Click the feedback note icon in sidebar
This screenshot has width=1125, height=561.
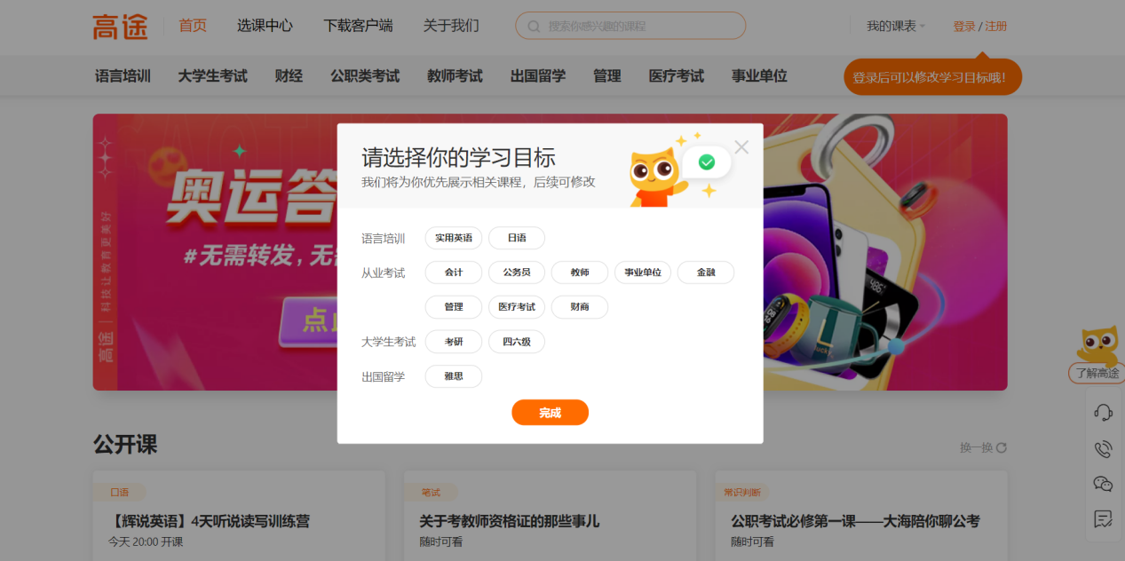click(x=1103, y=519)
